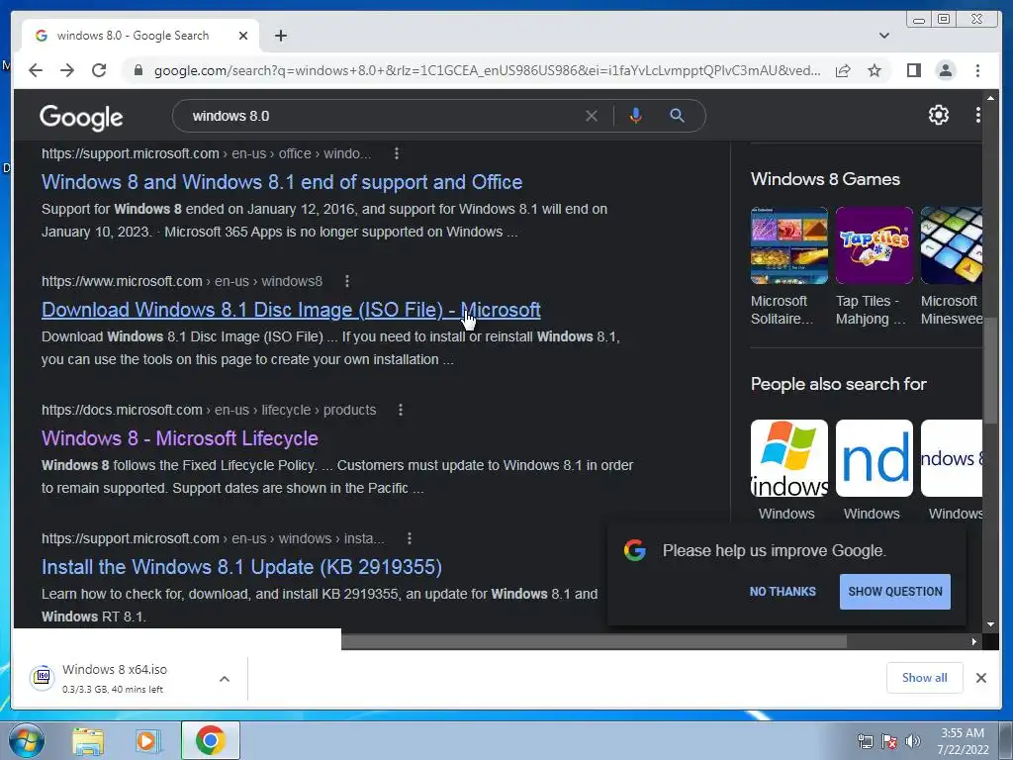Click the page scroll-up arrow

991,98
